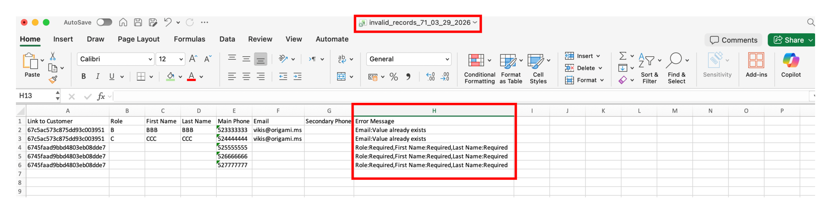Click into the Name Box showing H13
Screen dimensions: 831x213
(x=36, y=96)
